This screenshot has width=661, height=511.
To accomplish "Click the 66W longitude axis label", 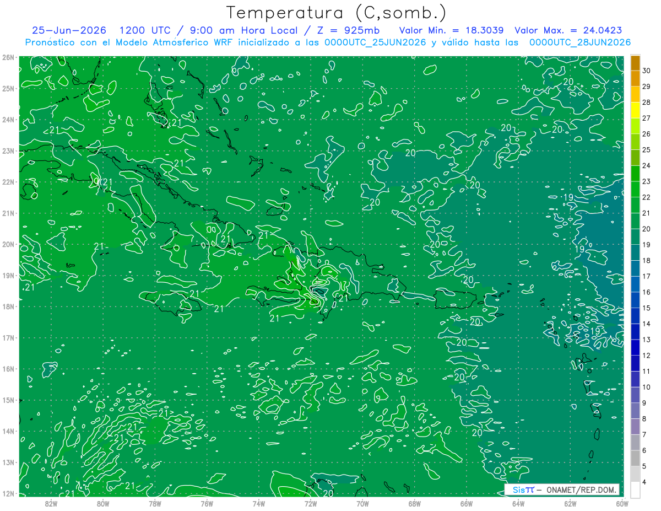I will (x=466, y=503).
